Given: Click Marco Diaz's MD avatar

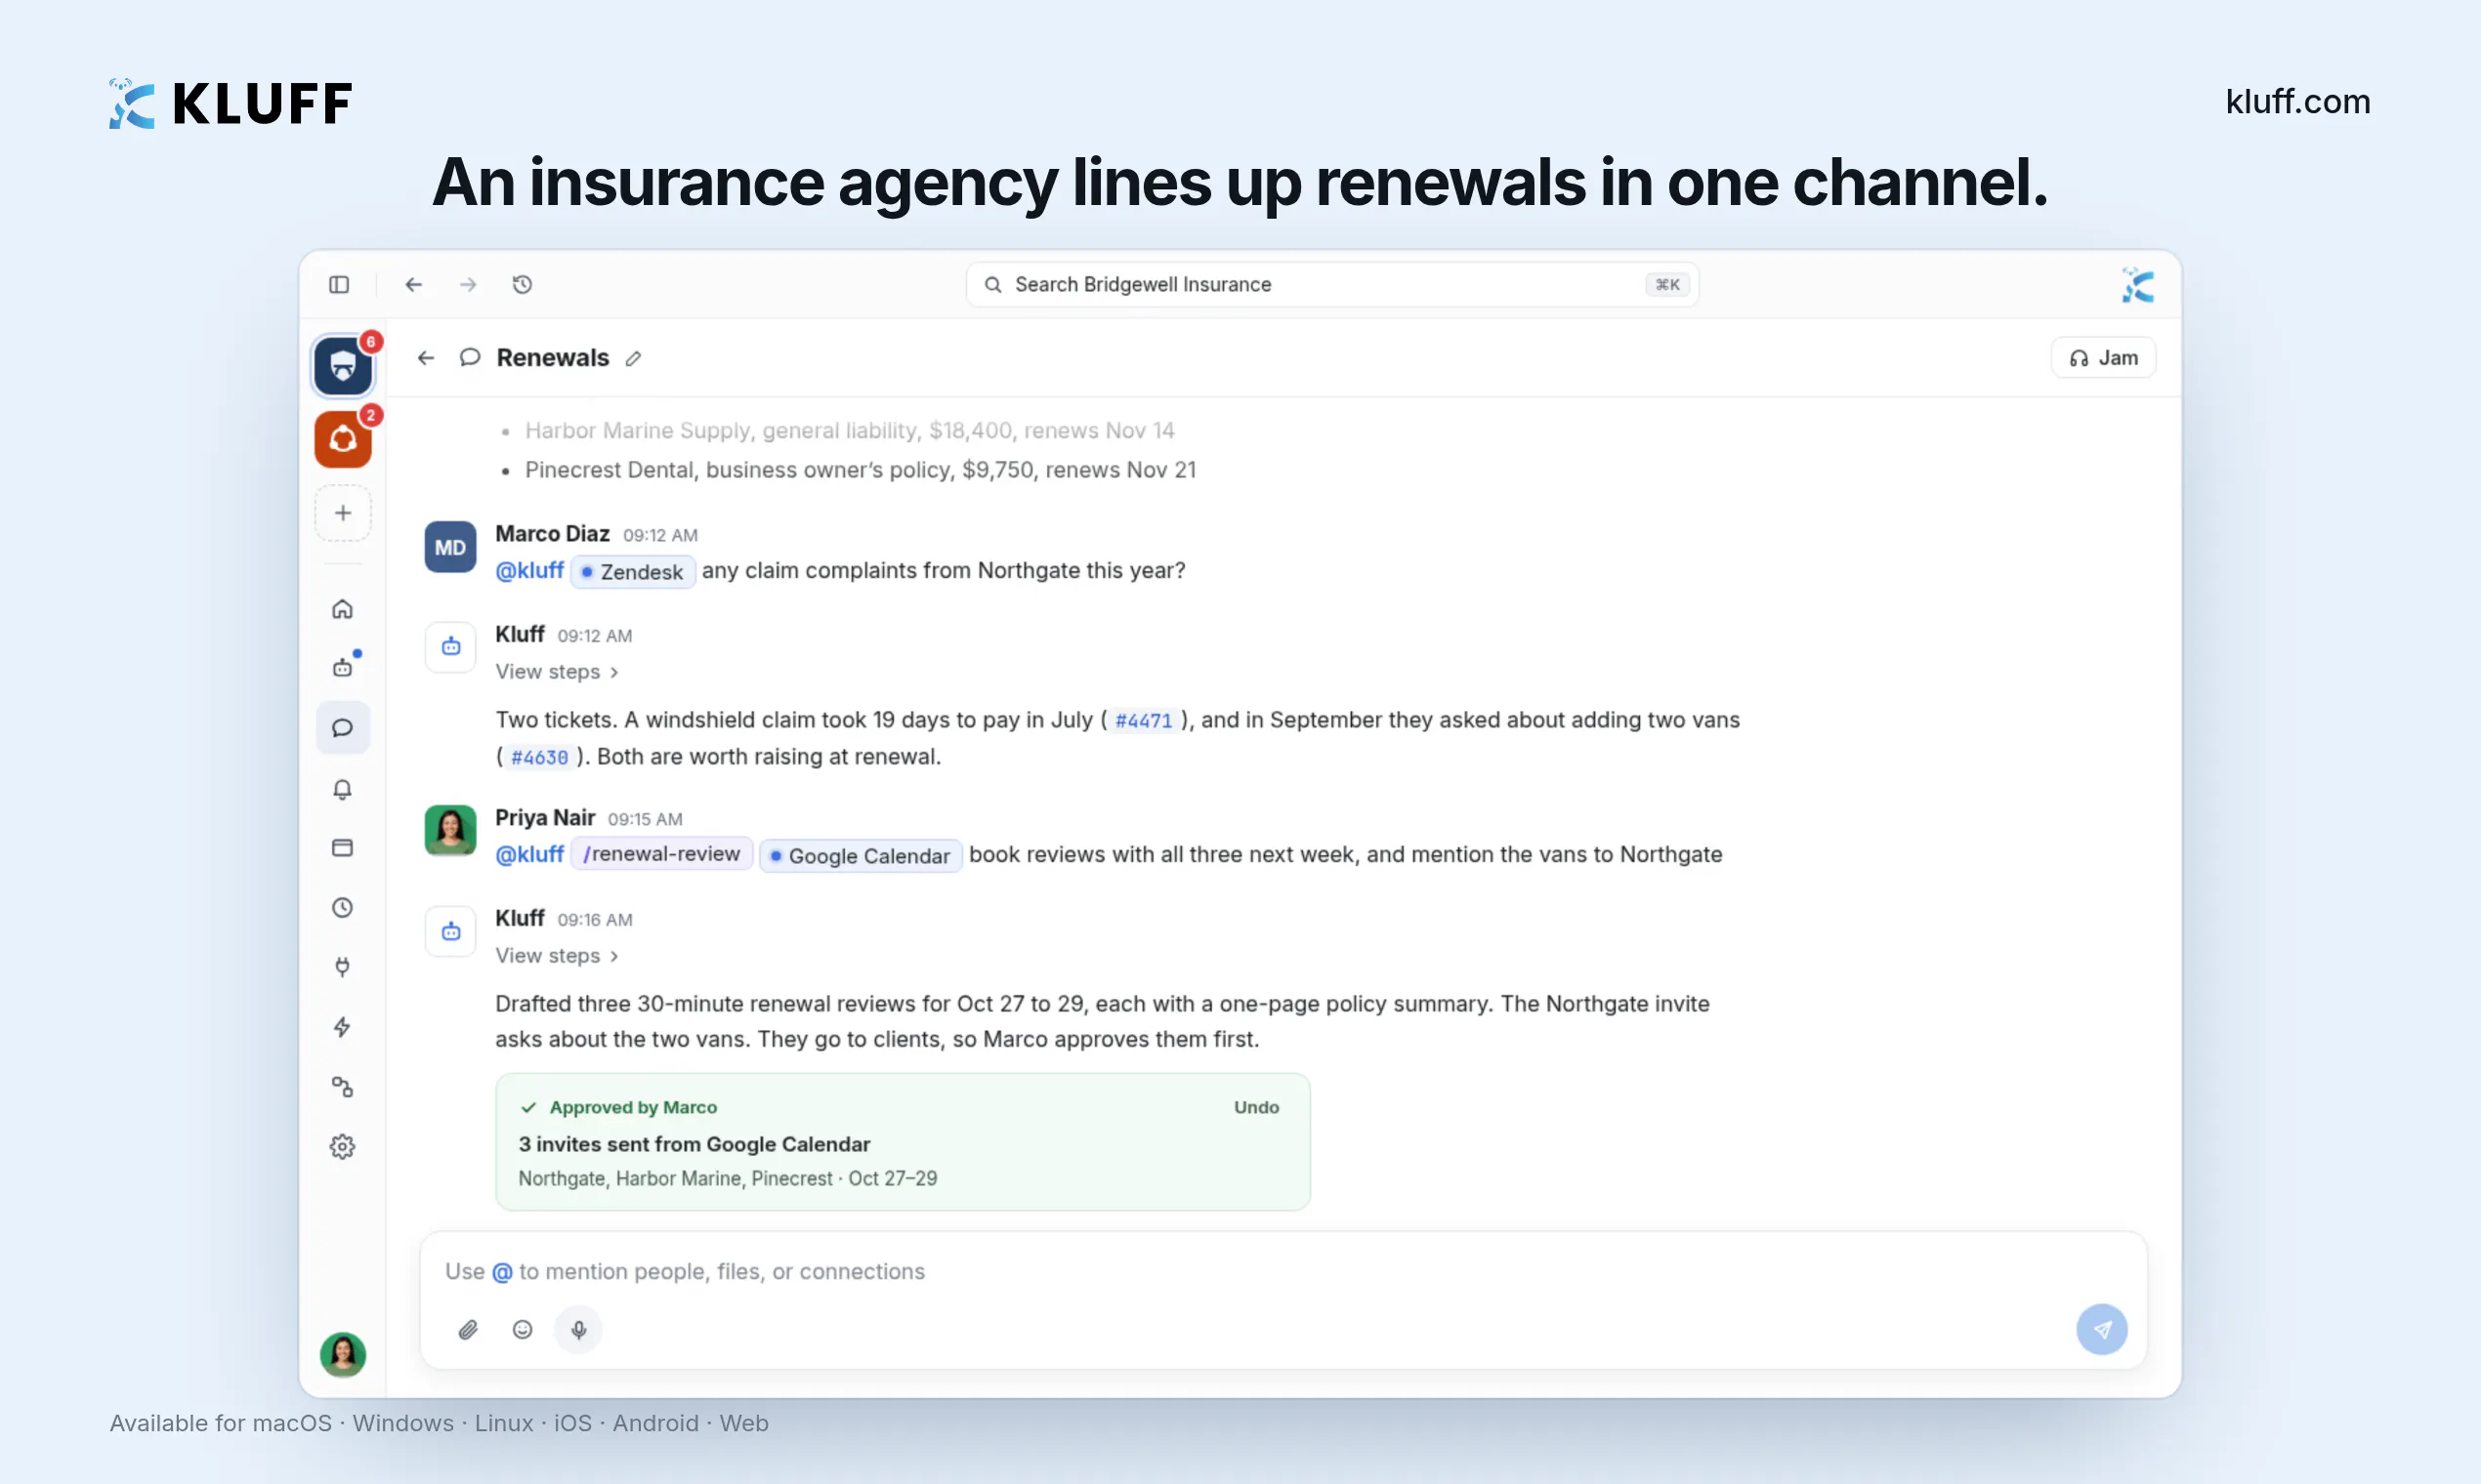Looking at the screenshot, I should (x=450, y=548).
